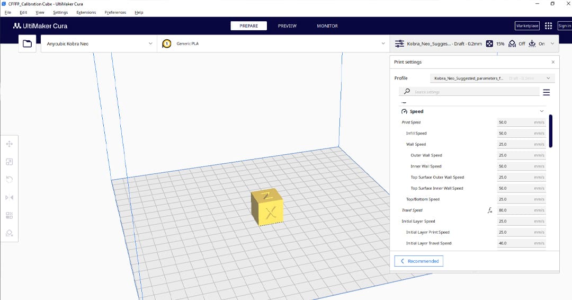Screen dimensions: 572x300
Task: Open the Edit menu
Action: (x=23, y=12)
